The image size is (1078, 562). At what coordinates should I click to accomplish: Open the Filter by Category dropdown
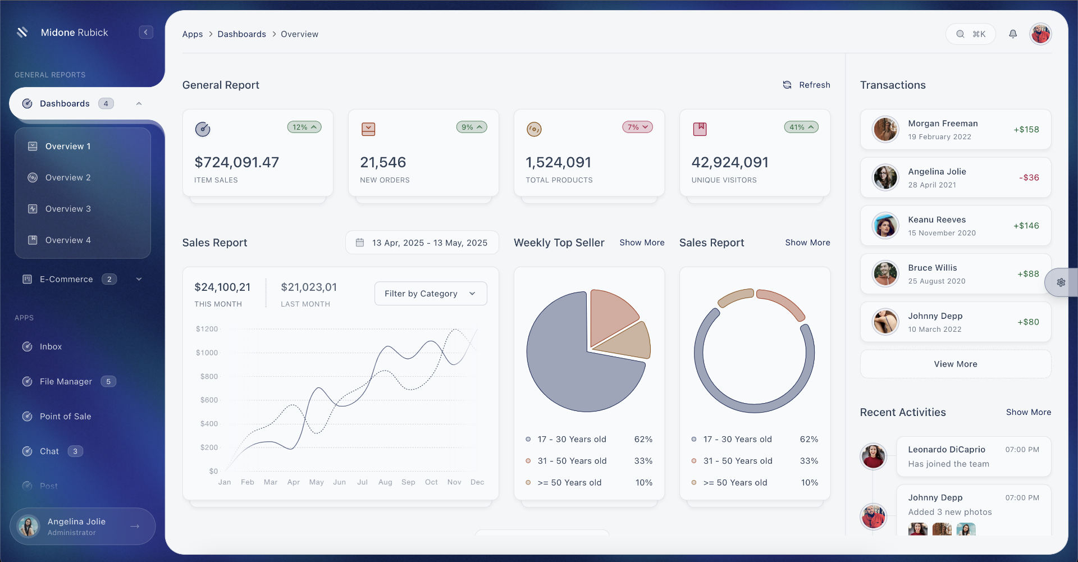pyautogui.click(x=430, y=293)
